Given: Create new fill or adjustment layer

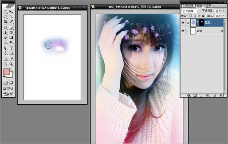Looking at the screenshot, I should point(208,95).
